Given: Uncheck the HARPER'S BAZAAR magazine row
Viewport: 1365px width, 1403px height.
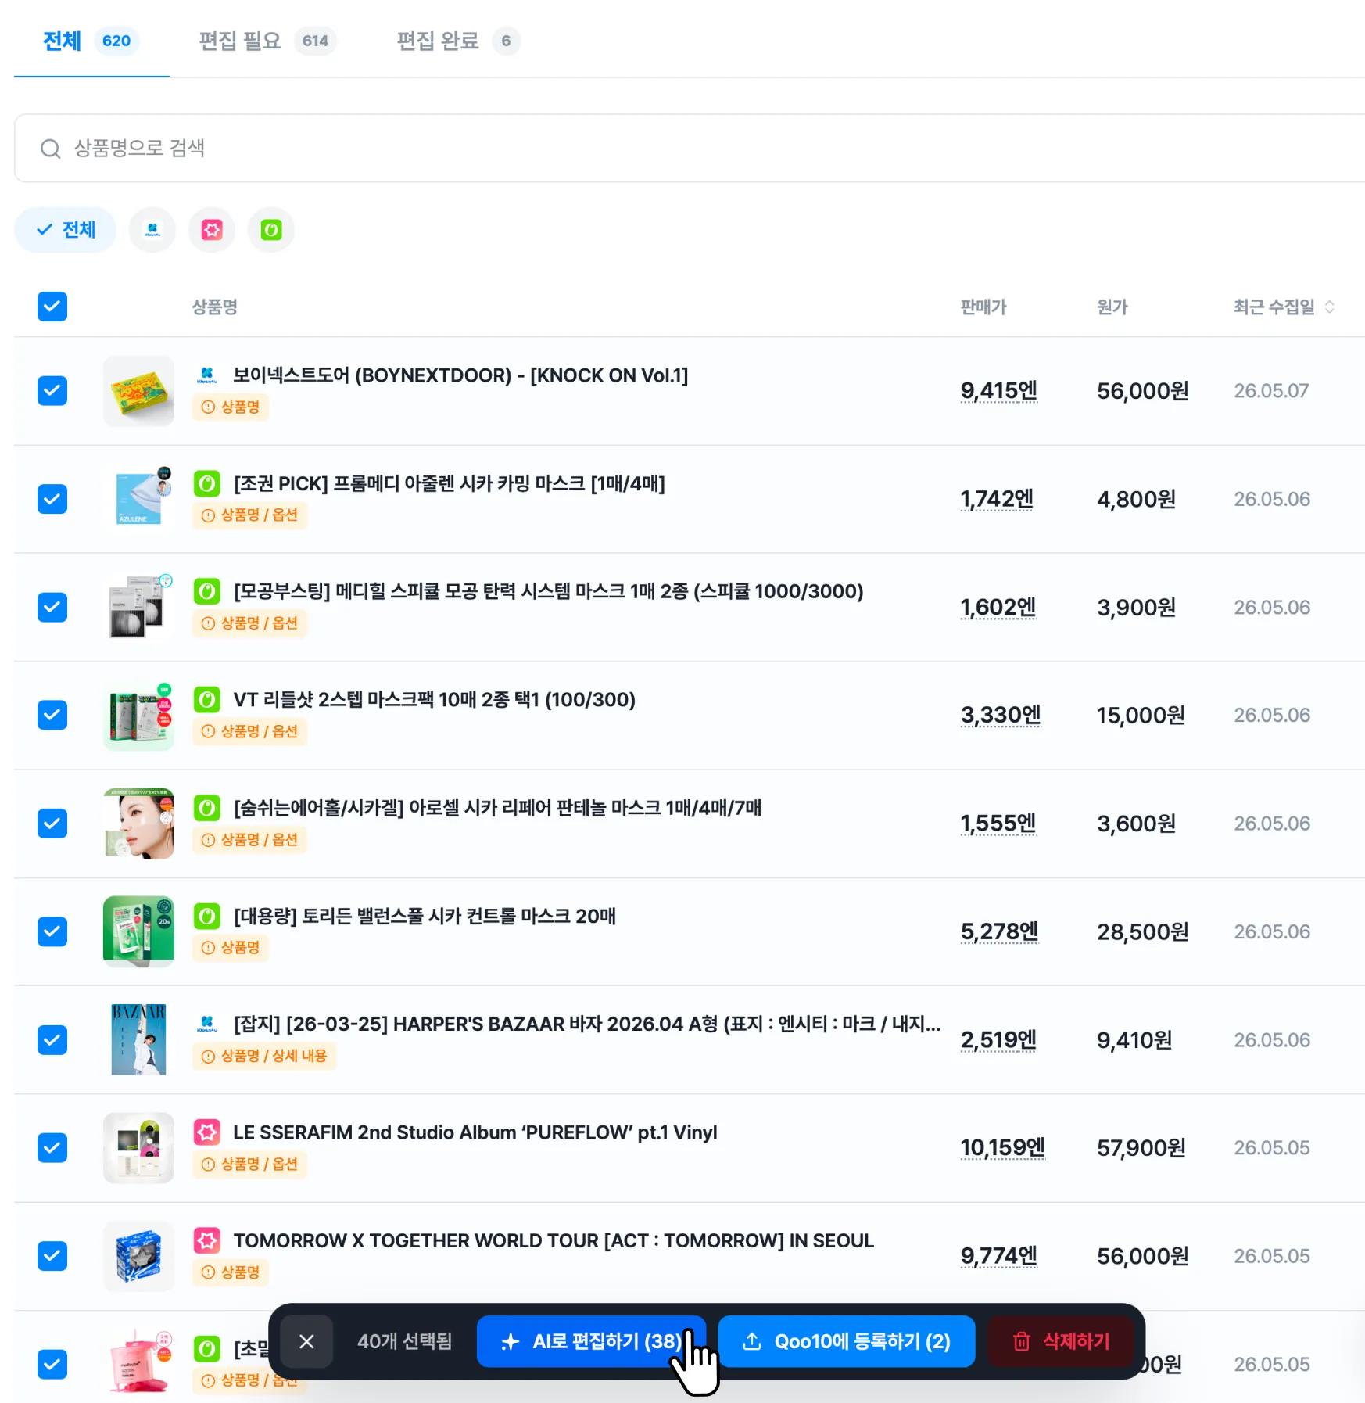Looking at the screenshot, I should point(52,1040).
